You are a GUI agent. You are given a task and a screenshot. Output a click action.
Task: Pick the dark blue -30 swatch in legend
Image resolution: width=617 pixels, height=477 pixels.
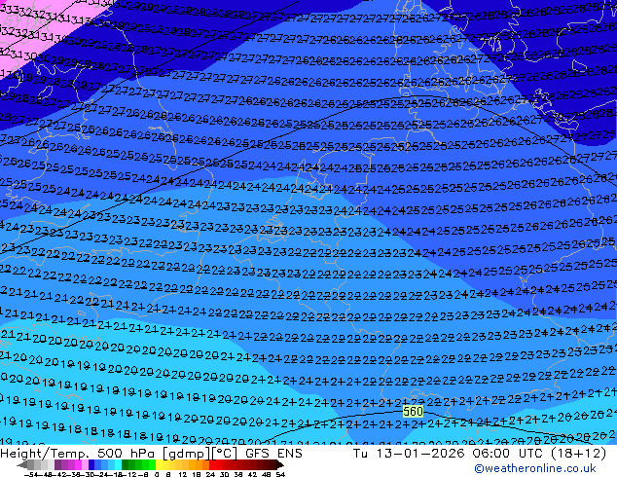click(91, 464)
